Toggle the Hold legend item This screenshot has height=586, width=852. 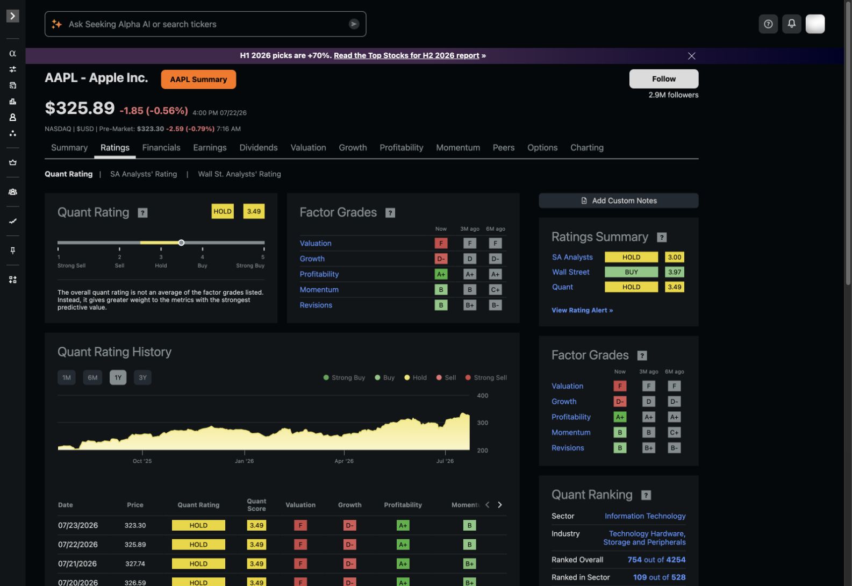coord(416,377)
